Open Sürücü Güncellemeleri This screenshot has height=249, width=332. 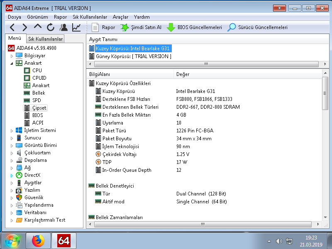257,27
